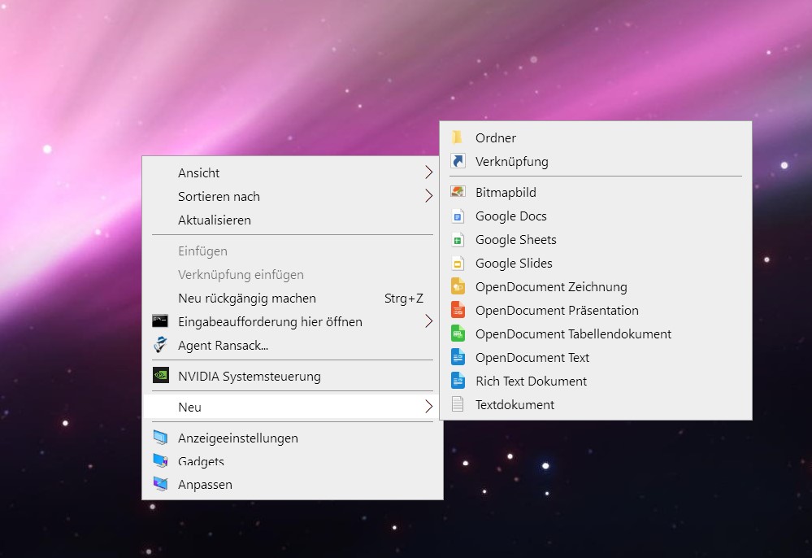
Task: Click the folder icon next to Ordner
Action: pos(457,137)
